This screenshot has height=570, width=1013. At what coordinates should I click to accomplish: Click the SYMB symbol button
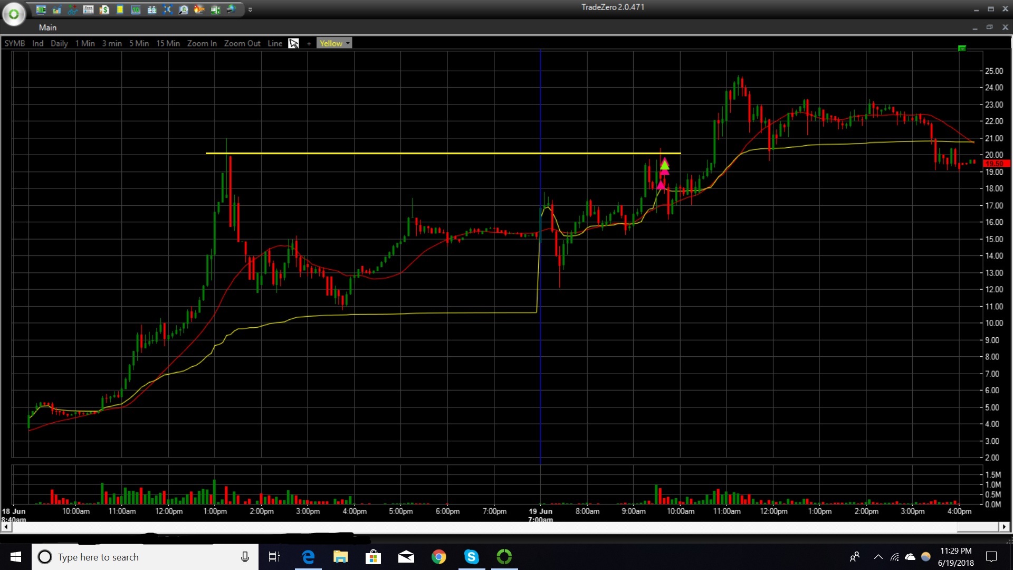pos(15,43)
